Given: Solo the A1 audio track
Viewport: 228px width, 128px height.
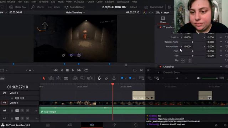Looking at the screenshot, I should pyautogui.click(x=22, y=111).
